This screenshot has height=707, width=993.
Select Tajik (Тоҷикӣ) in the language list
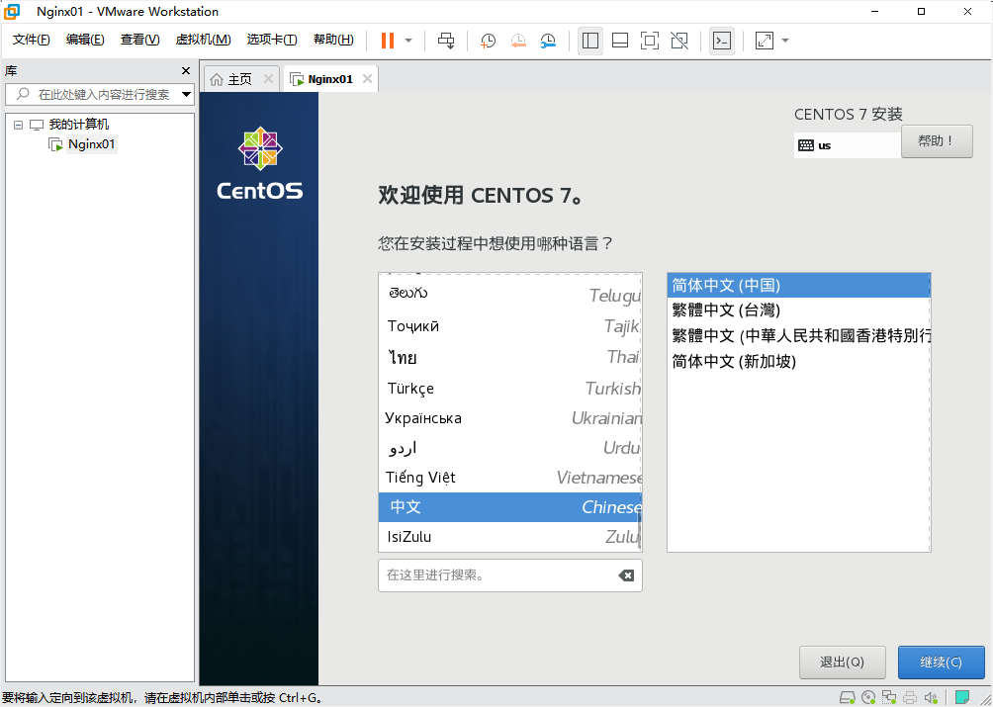(x=509, y=326)
